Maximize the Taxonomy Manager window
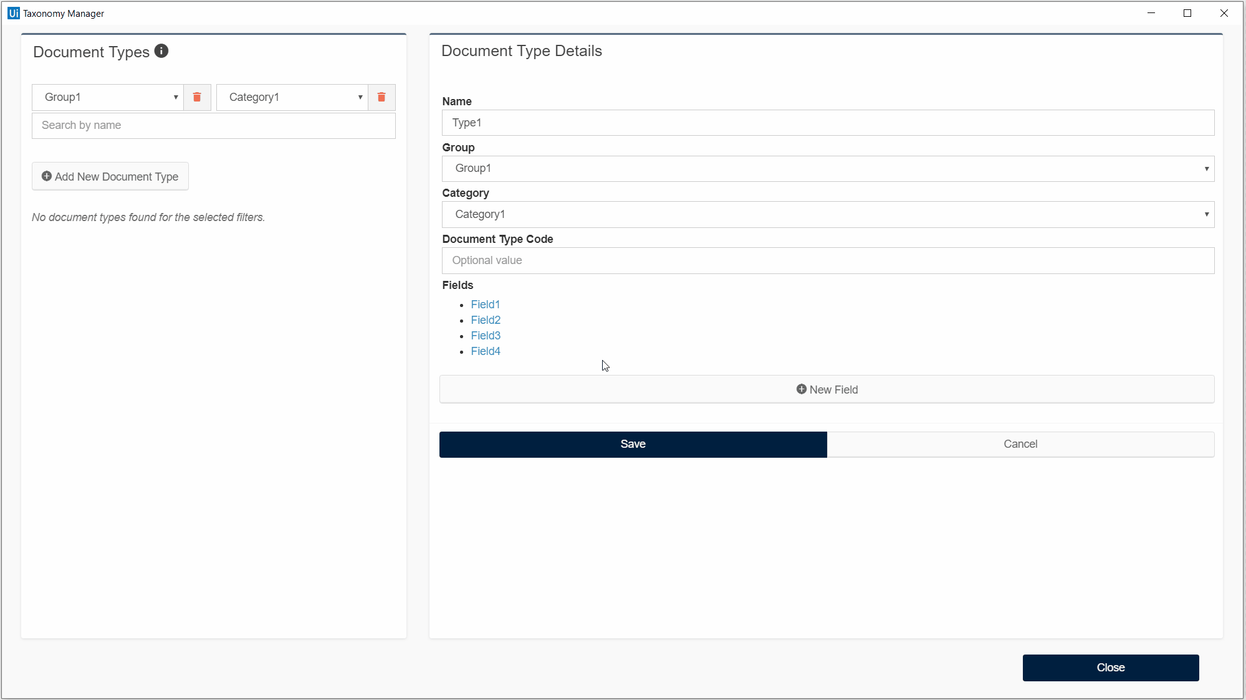Image resolution: width=1246 pixels, height=700 pixels. [1187, 13]
